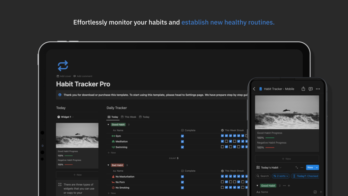Tap the expand arrows icon beside Today's Habit

(297, 168)
